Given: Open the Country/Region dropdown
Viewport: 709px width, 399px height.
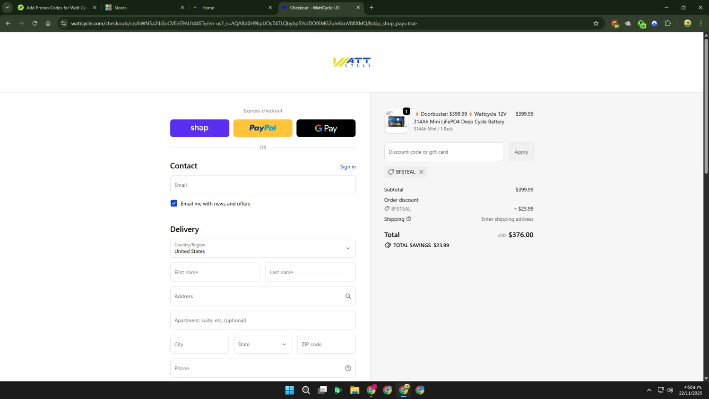Looking at the screenshot, I should tap(263, 248).
